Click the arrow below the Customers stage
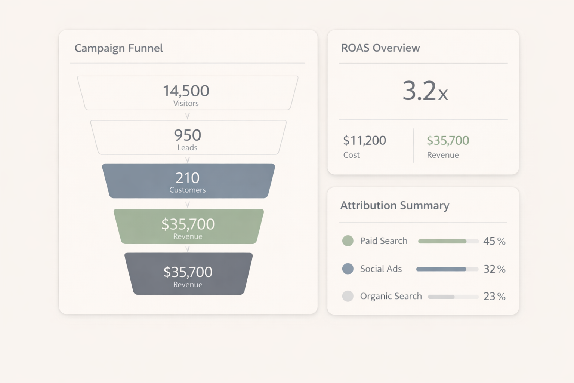Image resolution: width=574 pixels, height=383 pixels. coord(188,204)
